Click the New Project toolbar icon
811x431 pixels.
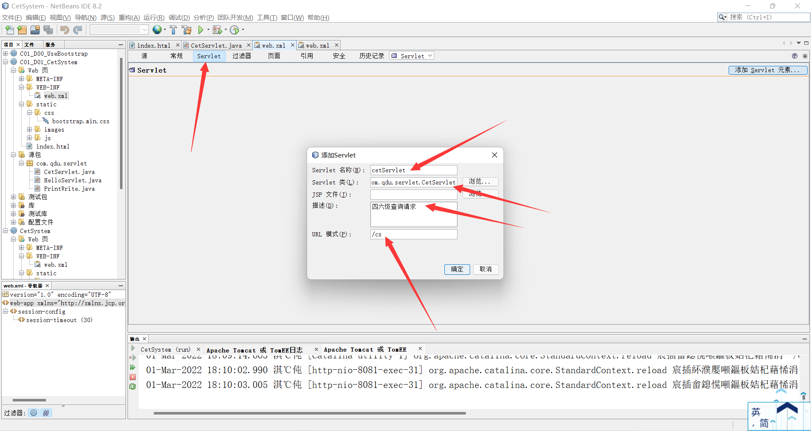(22, 30)
